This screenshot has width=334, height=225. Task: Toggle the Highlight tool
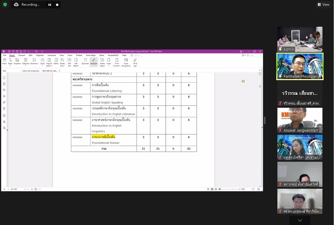point(94,61)
